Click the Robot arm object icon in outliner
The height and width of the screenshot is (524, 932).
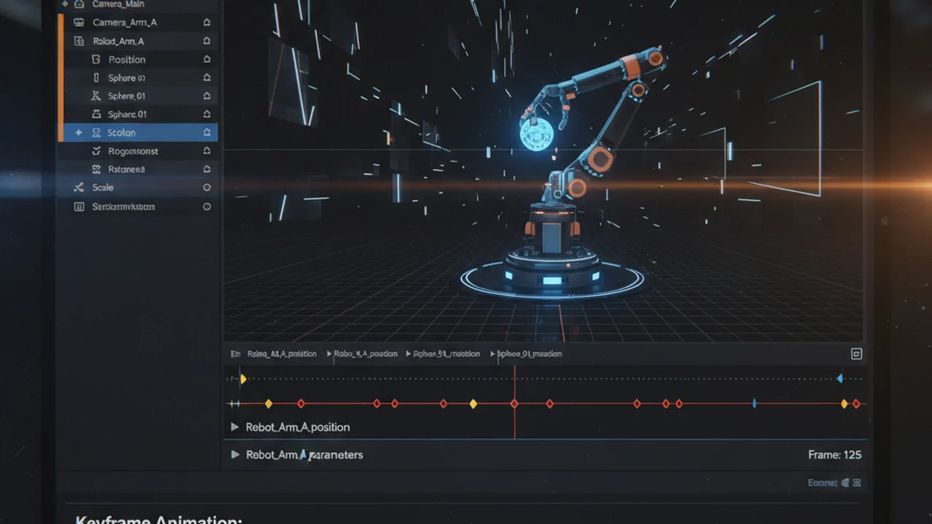[x=79, y=41]
